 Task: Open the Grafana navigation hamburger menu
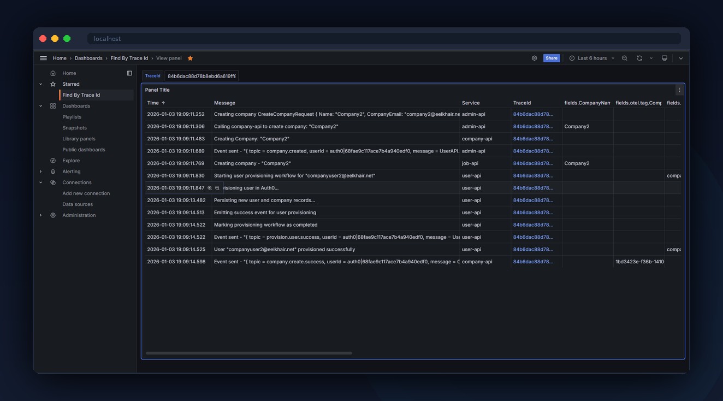click(x=43, y=58)
